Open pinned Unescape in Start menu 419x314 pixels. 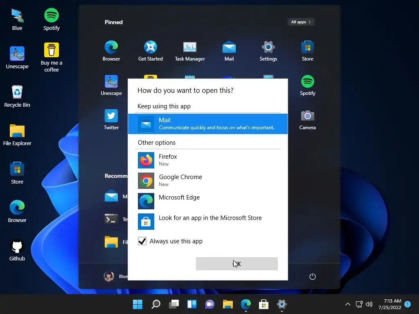click(111, 85)
